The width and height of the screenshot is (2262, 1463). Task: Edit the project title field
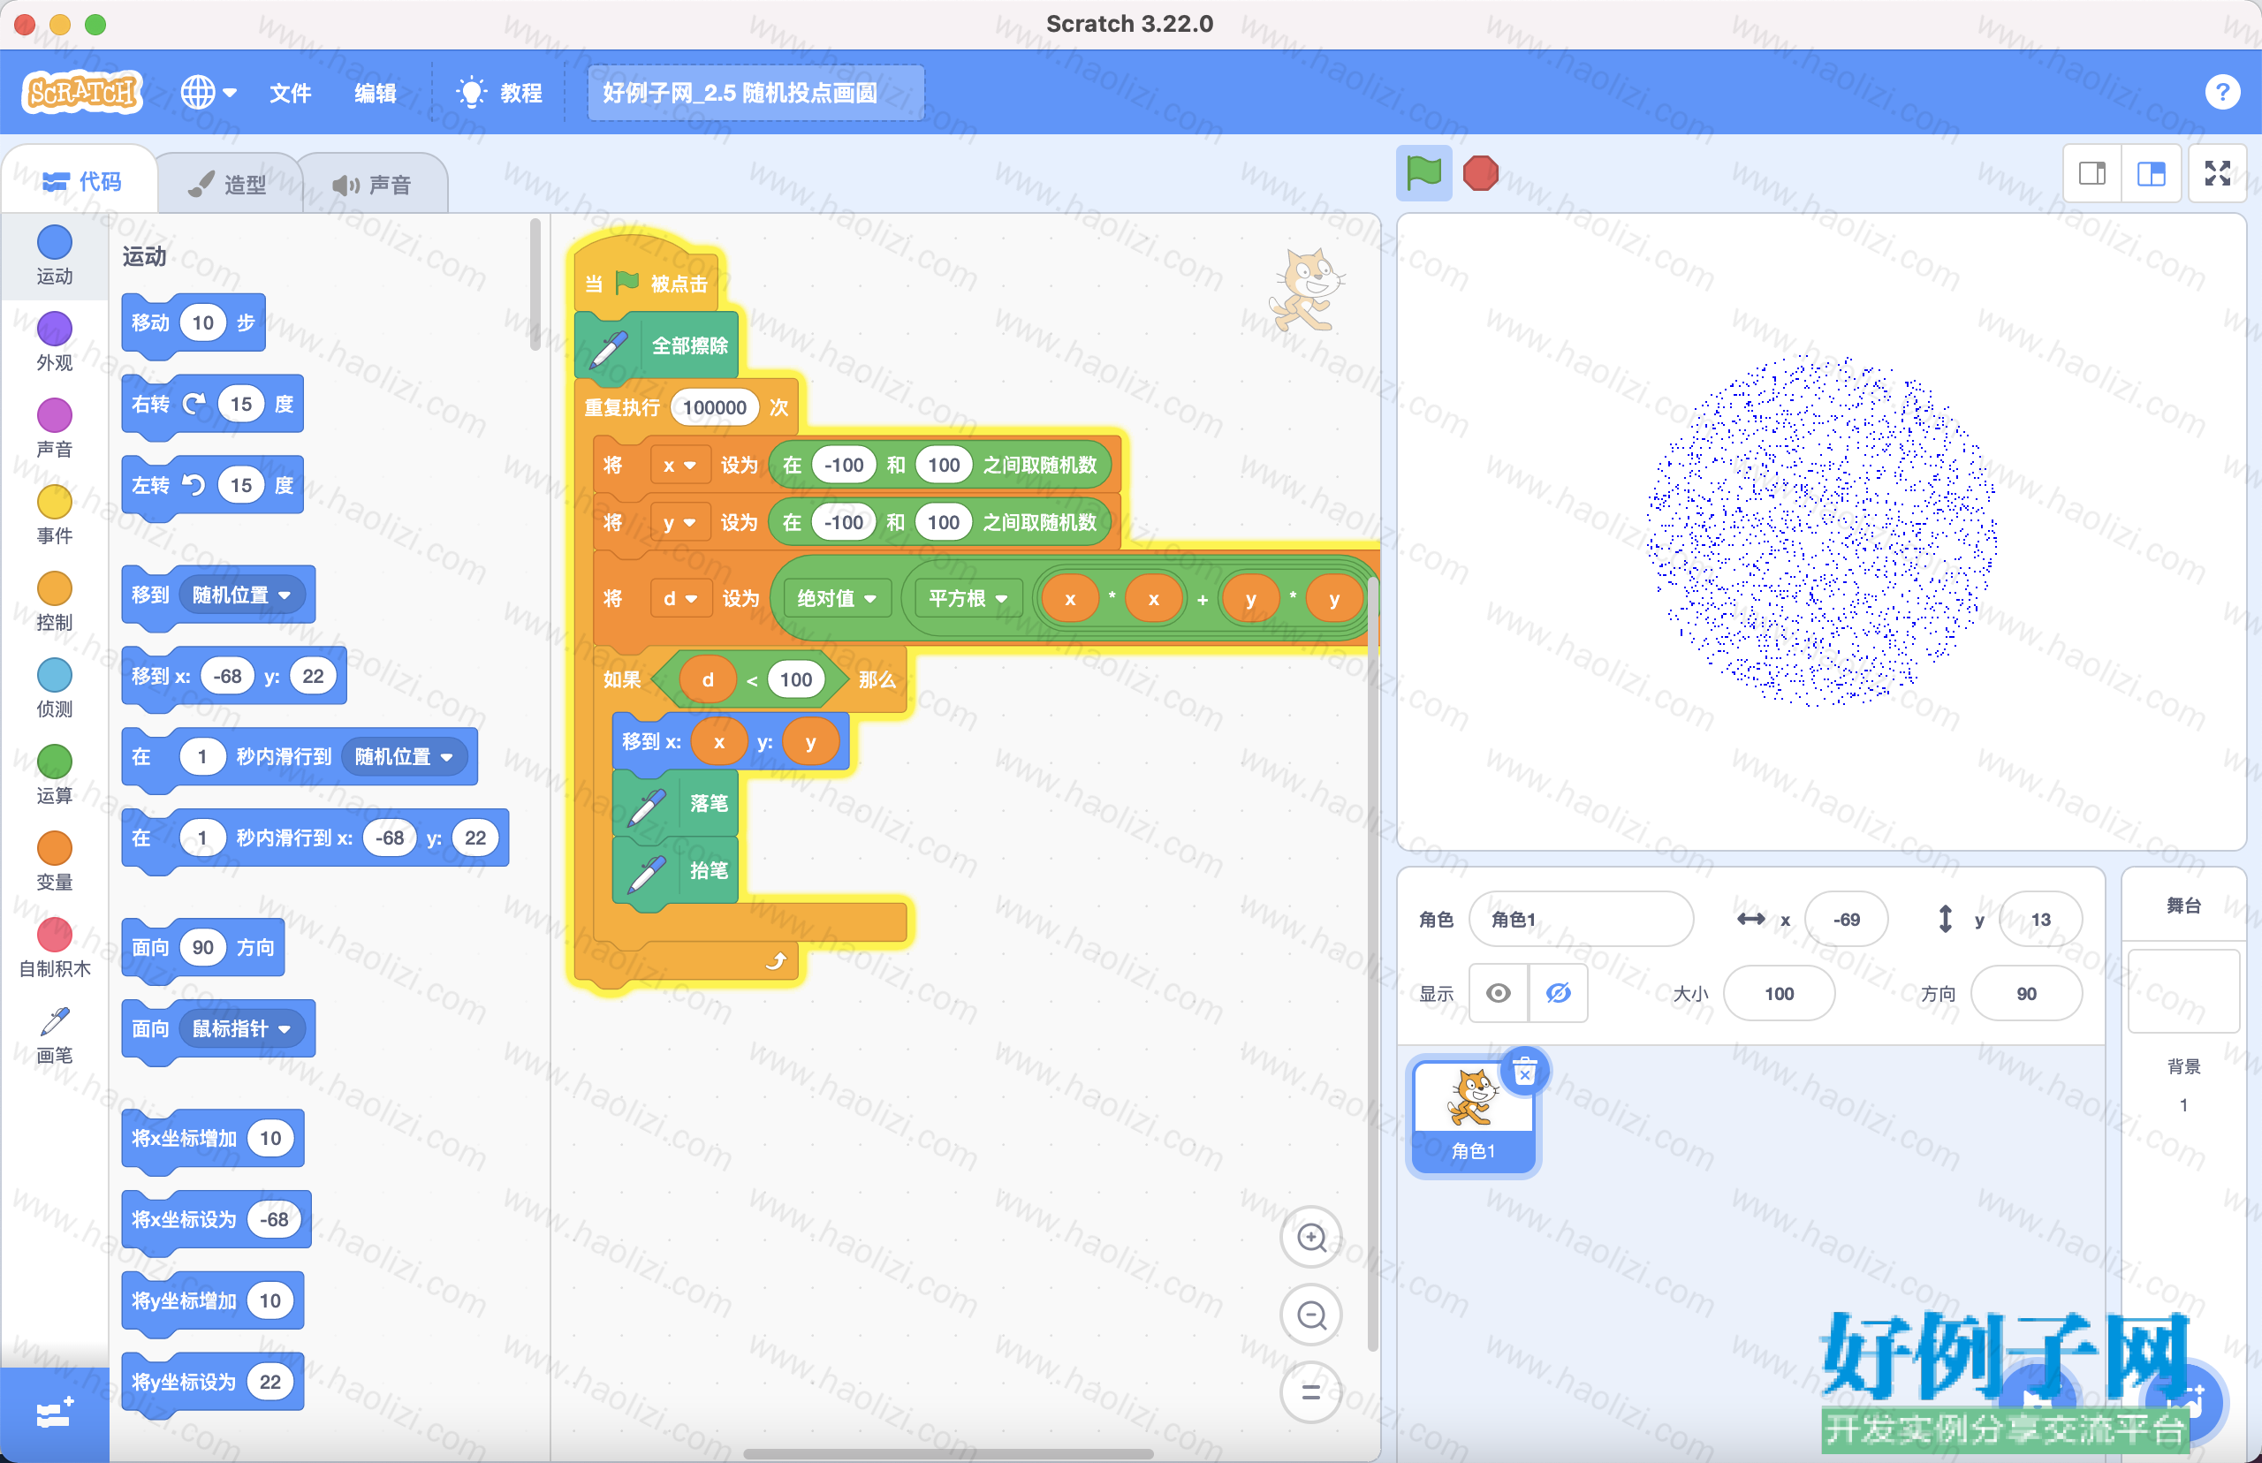tap(755, 92)
